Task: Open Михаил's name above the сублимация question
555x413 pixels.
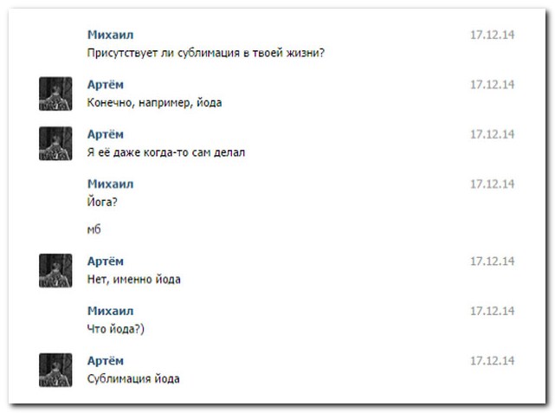Action: coord(111,35)
